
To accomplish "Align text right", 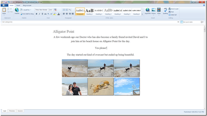I will coord(70,14).
